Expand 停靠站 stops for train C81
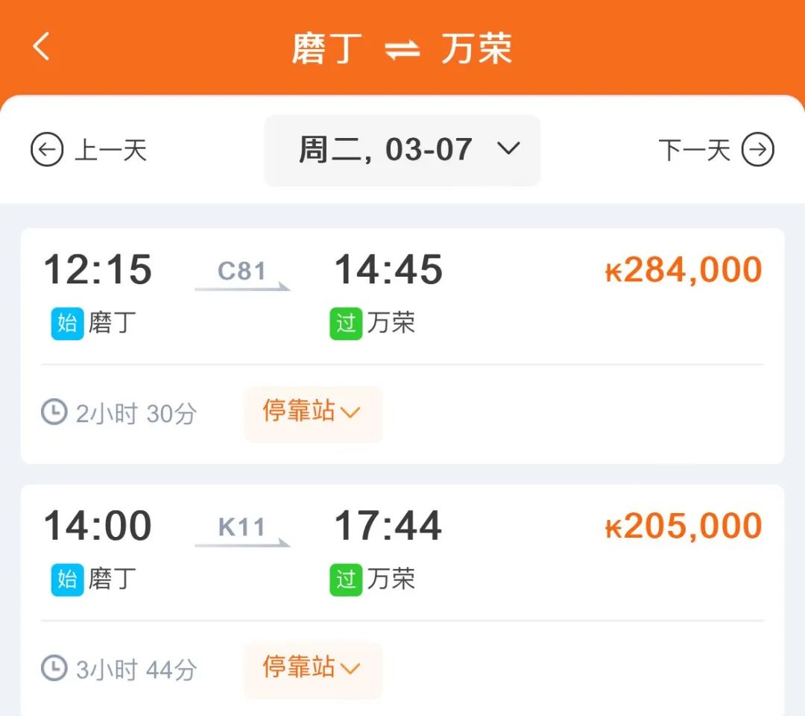This screenshot has width=805, height=716. 312,413
